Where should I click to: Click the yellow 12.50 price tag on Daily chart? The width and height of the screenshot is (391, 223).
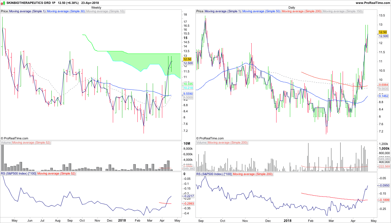coord(383,32)
